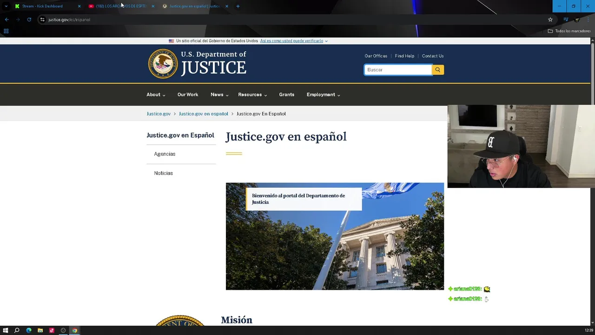The width and height of the screenshot is (595, 335).
Task: Expand the Employment menu
Action: point(323,94)
